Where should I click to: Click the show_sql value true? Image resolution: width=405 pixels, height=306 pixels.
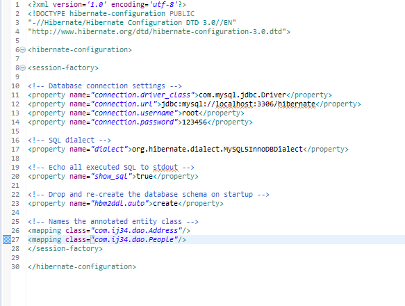click(144, 177)
